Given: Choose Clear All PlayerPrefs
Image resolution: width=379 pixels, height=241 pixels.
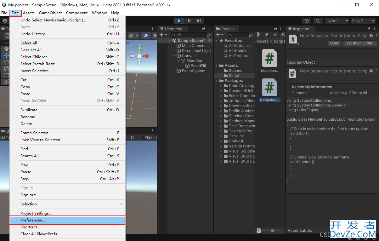Looking at the screenshot, I should (68, 234).
